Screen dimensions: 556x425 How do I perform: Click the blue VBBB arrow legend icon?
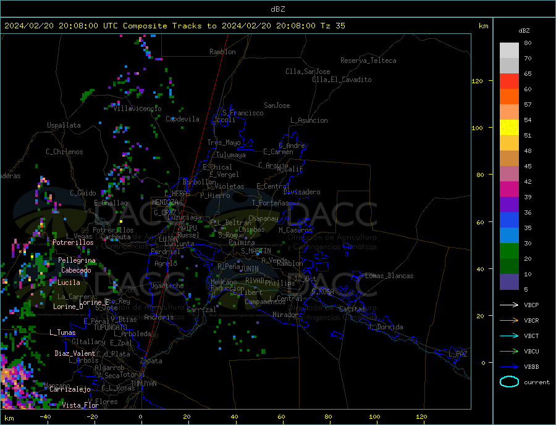point(509,366)
